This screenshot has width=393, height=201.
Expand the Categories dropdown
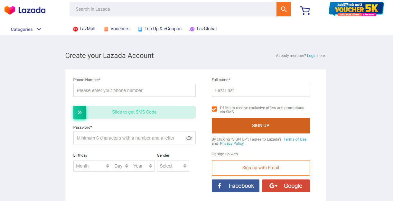[x=26, y=29]
